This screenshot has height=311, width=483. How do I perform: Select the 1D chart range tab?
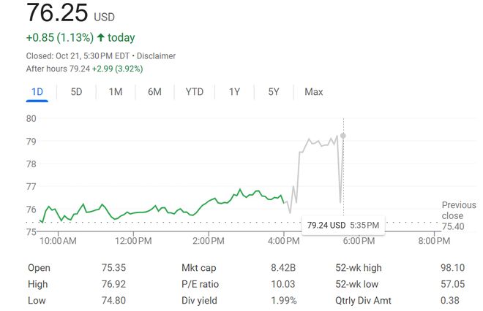(37, 92)
